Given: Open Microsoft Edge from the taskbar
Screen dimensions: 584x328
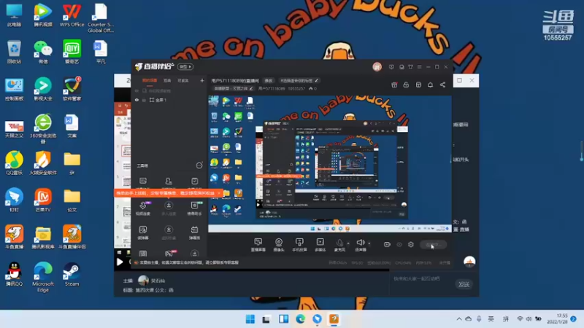Looking at the screenshot, I should pos(300,319).
